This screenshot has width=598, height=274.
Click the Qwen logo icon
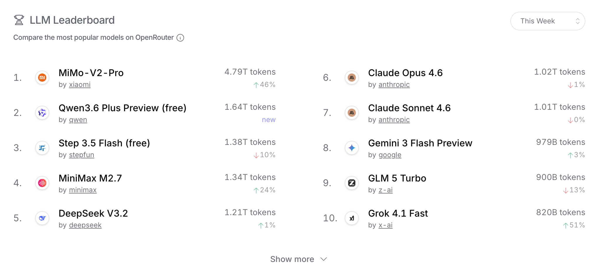42,113
